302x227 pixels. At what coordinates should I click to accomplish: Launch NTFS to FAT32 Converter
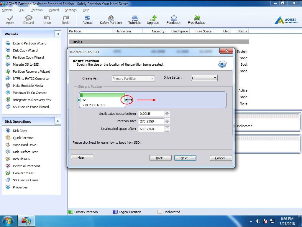(x=31, y=79)
